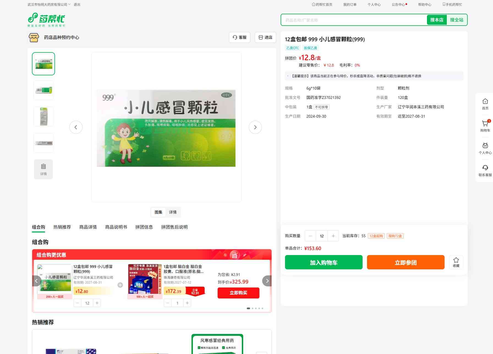This screenshot has height=354, width=493.
Task: Open the 拼团信息 tab
Action: pos(144,227)
